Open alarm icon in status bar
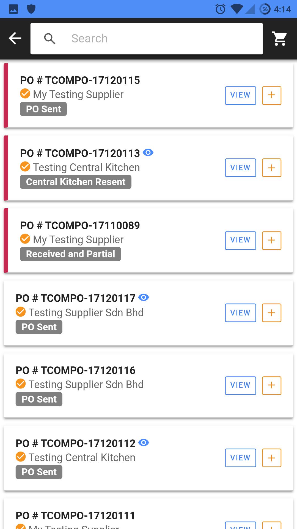Image resolution: width=297 pixels, height=529 pixels. [220, 9]
